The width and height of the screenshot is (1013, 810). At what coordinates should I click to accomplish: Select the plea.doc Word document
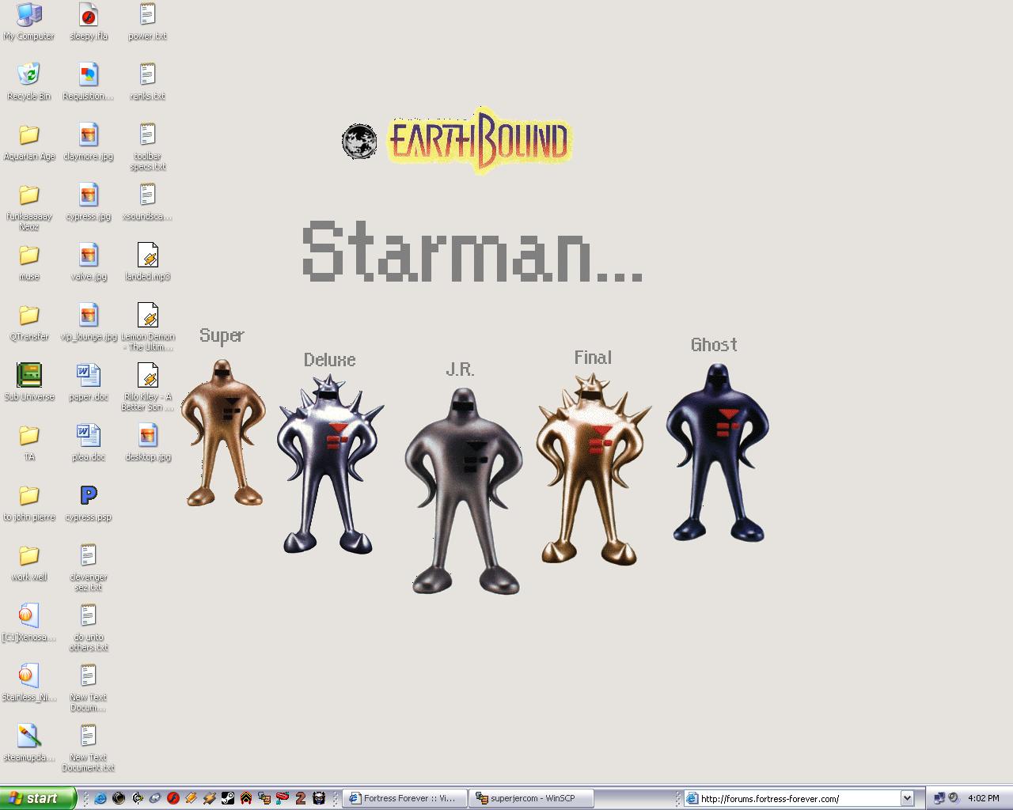point(89,442)
